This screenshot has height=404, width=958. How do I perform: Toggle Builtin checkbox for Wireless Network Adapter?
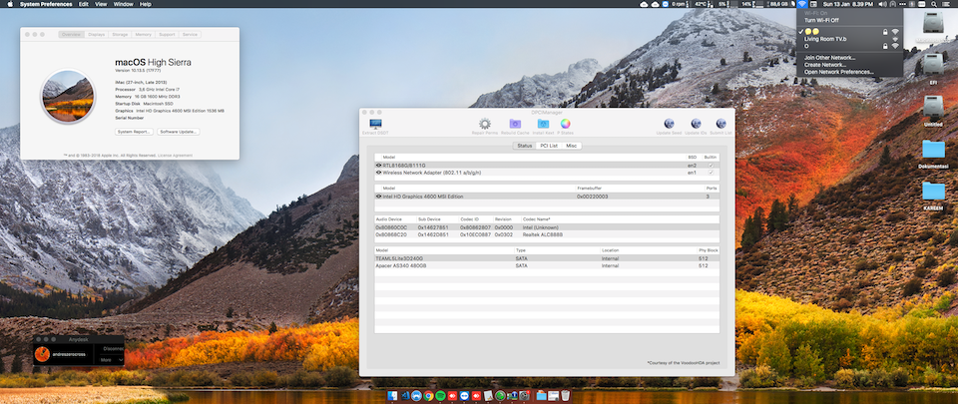point(711,173)
